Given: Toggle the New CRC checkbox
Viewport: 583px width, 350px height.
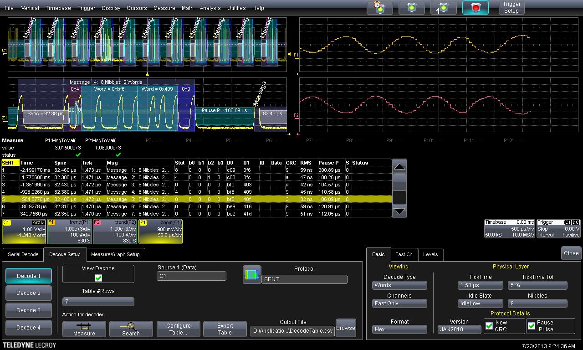Looking at the screenshot, I should [x=489, y=326].
